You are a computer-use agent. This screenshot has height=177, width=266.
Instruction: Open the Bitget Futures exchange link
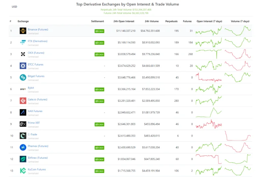coord(36,76)
